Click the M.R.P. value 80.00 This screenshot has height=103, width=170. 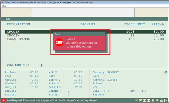click(78, 72)
